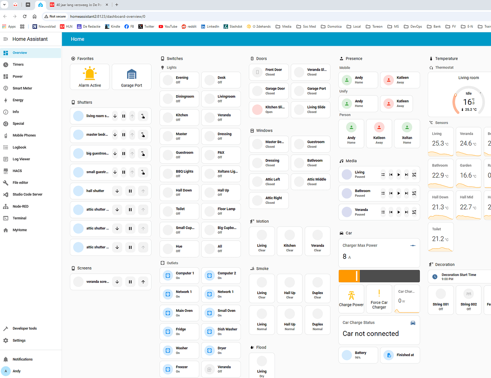Open the YouTube bookmark
Image resolution: width=491 pixels, height=378 pixels.
[168, 26]
